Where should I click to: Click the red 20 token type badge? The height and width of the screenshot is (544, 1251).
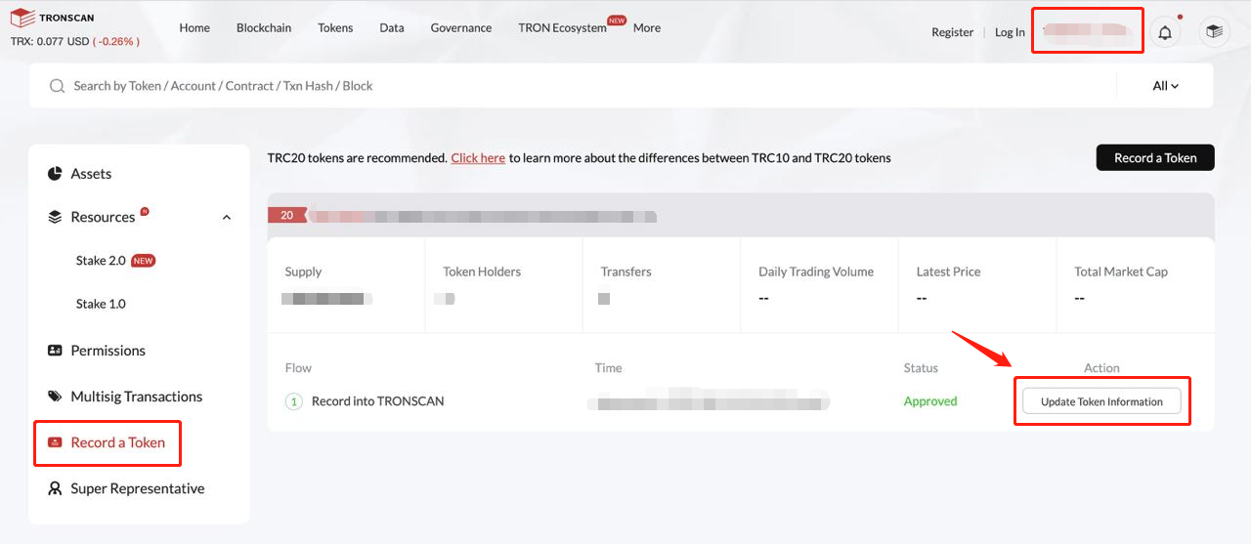(x=286, y=215)
